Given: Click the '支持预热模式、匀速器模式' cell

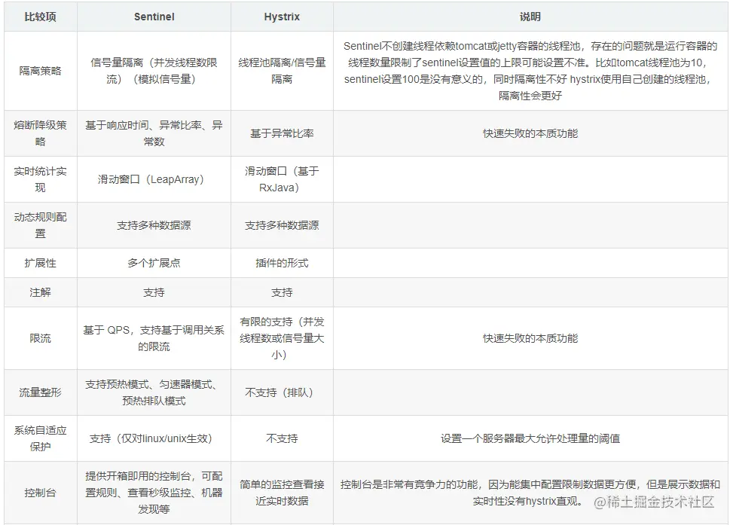Looking at the screenshot, I should [154, 392].
